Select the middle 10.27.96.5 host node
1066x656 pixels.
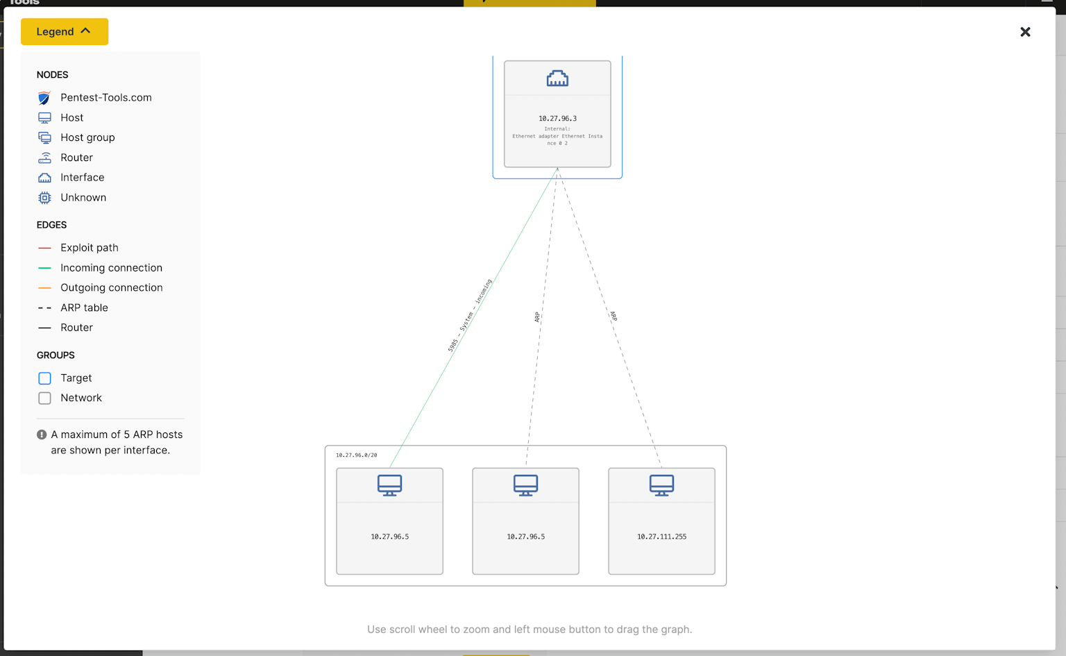pos(525,521)
